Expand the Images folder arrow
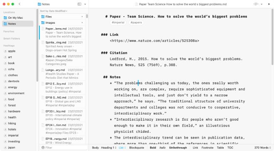 pyautogui.click(x=82, y=23)
